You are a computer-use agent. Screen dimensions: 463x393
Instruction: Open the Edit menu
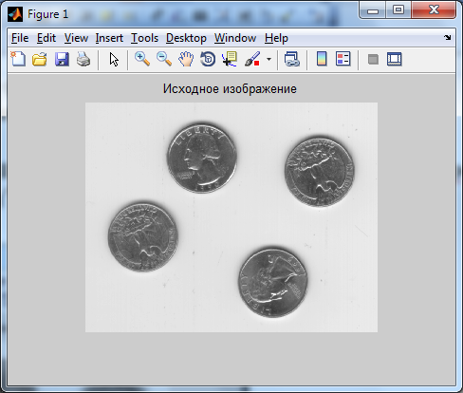point(46,38)
